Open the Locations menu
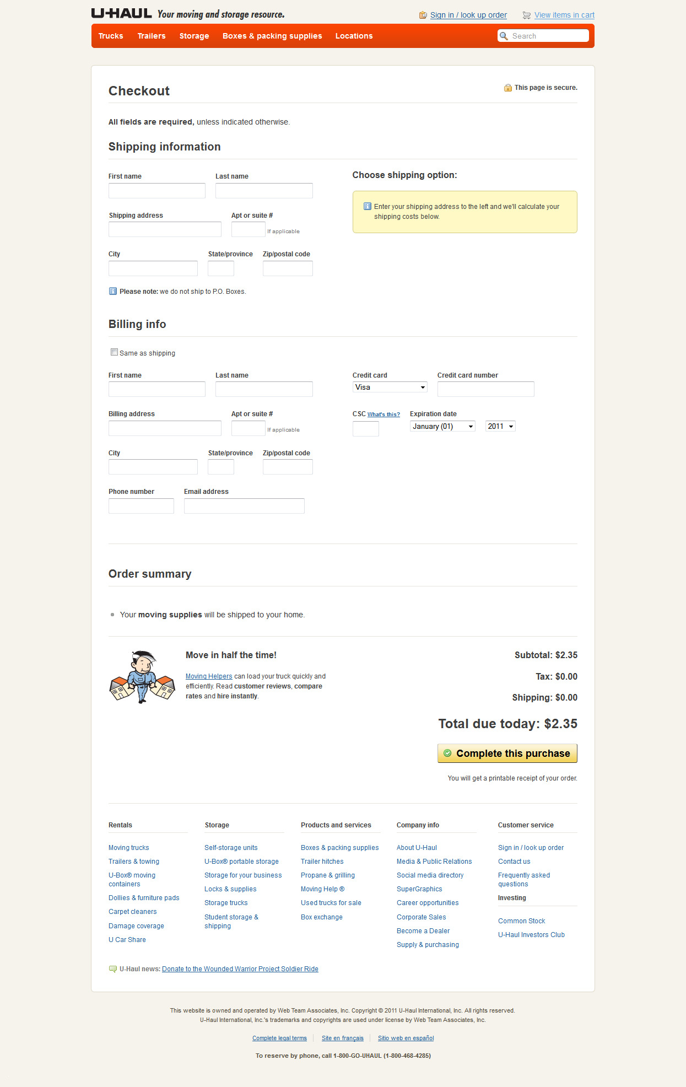686x1087 pixels. click(354, 36)
